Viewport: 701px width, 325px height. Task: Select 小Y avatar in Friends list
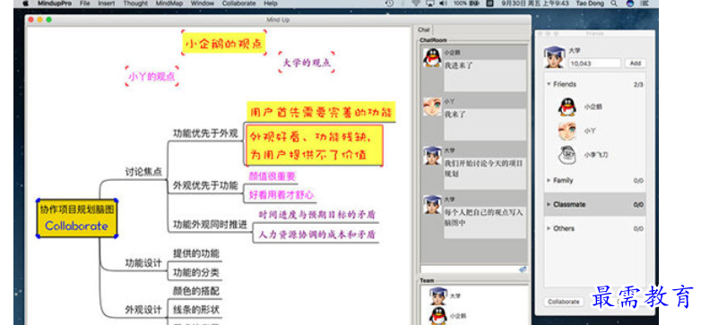click(x=567, y=132)
